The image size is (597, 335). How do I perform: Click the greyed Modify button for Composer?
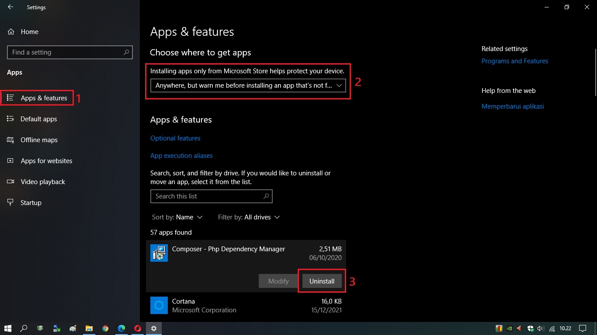click(x=278, y=281)
